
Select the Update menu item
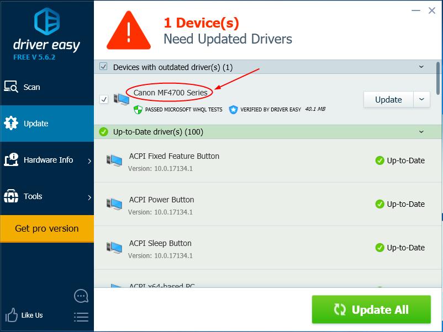click(47, 124)
